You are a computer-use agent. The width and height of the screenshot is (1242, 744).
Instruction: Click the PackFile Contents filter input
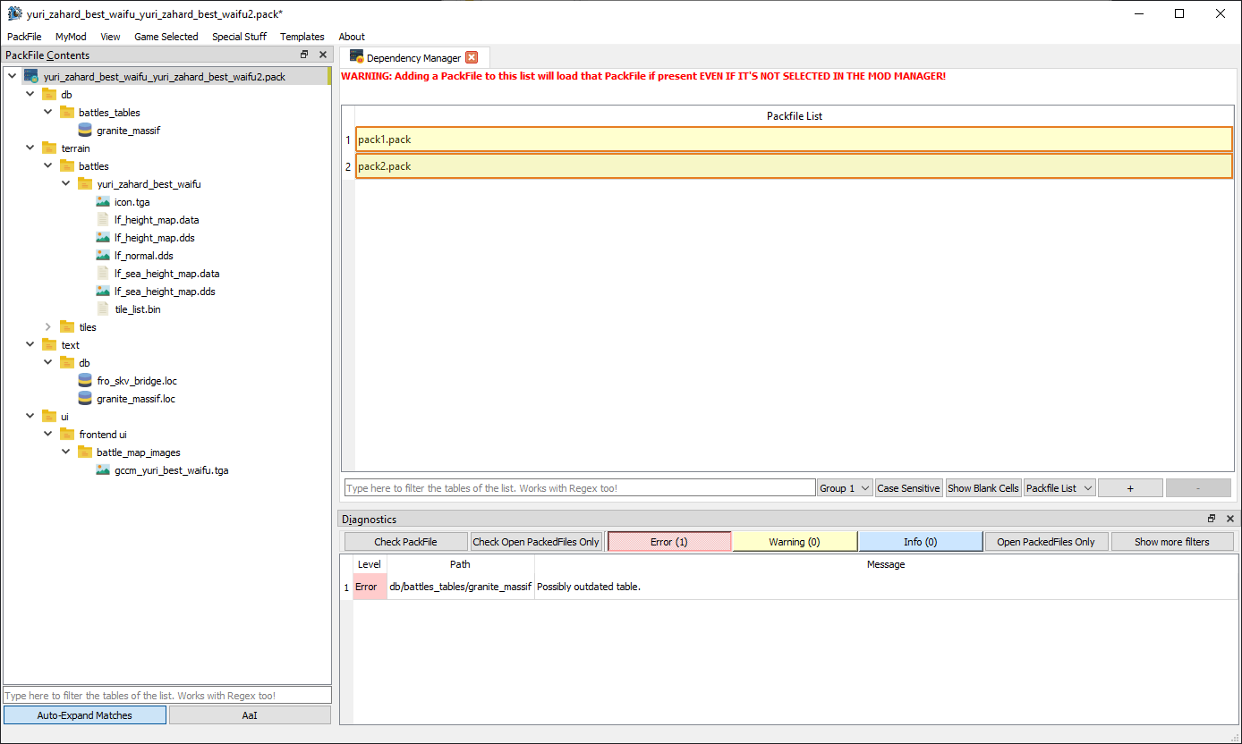[x=167, y=696]
